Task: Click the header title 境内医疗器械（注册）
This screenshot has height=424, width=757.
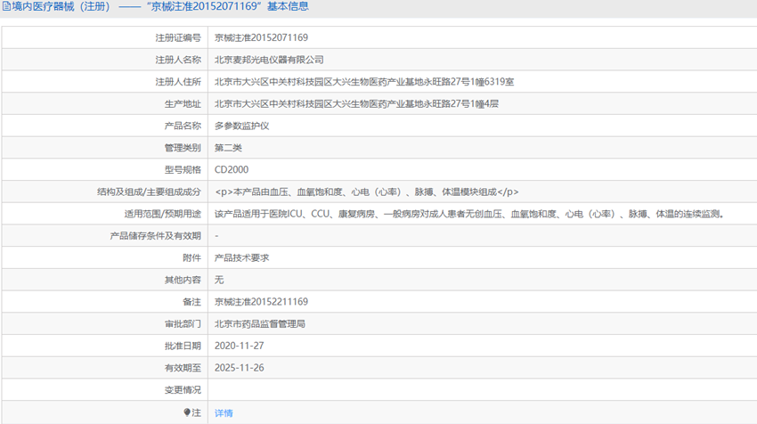Action: click(x=61, y=6)
